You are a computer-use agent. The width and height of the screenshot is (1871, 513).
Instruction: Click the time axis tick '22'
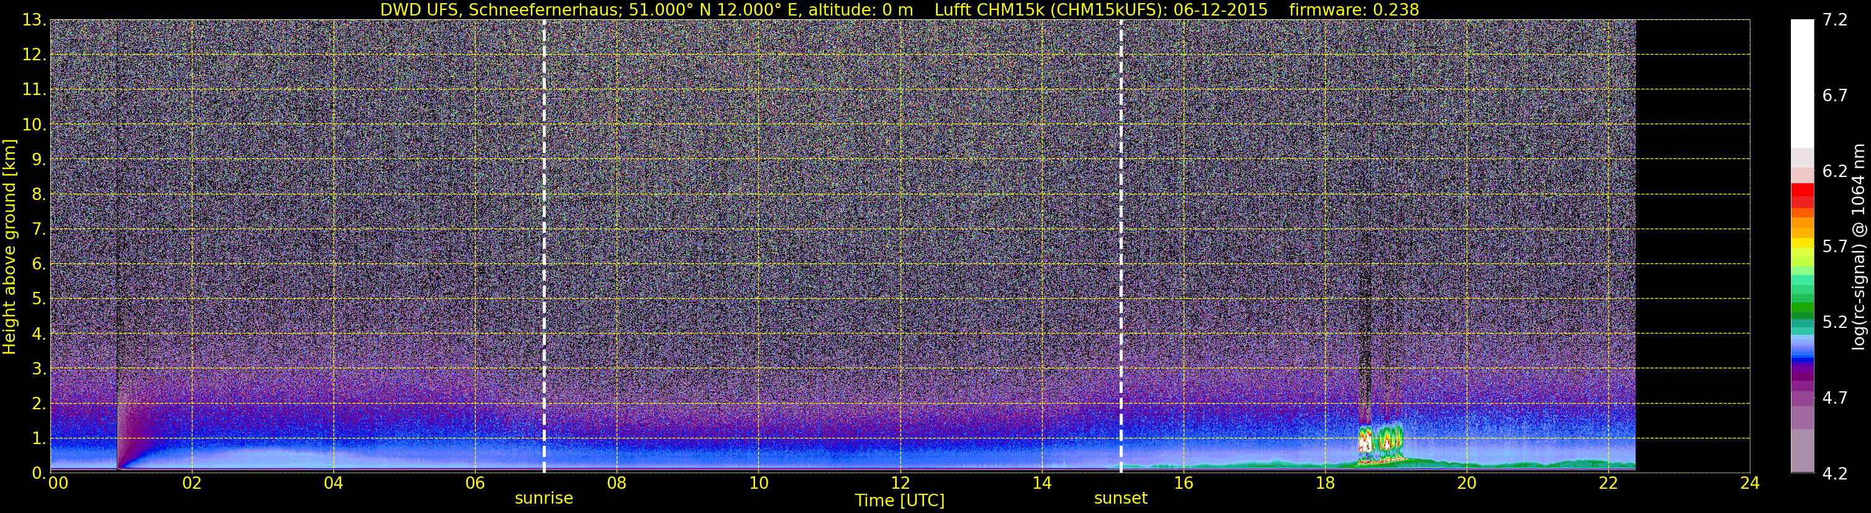1608,483
